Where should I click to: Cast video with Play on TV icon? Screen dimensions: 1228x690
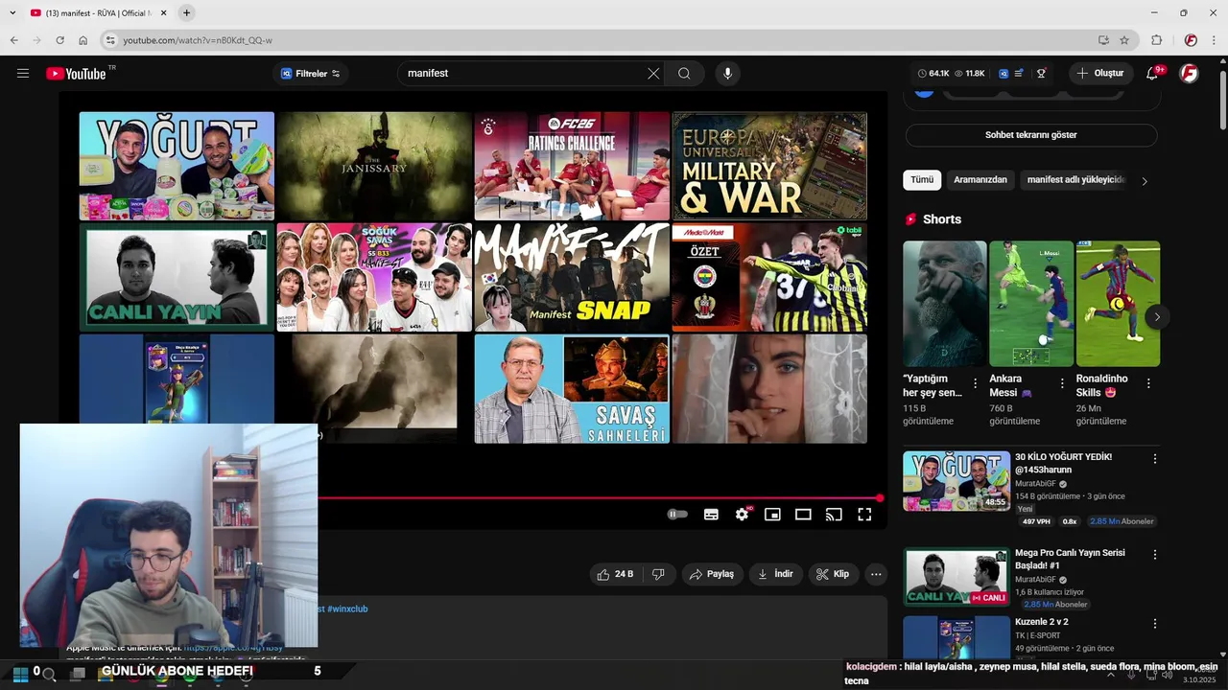coord(834,515)
